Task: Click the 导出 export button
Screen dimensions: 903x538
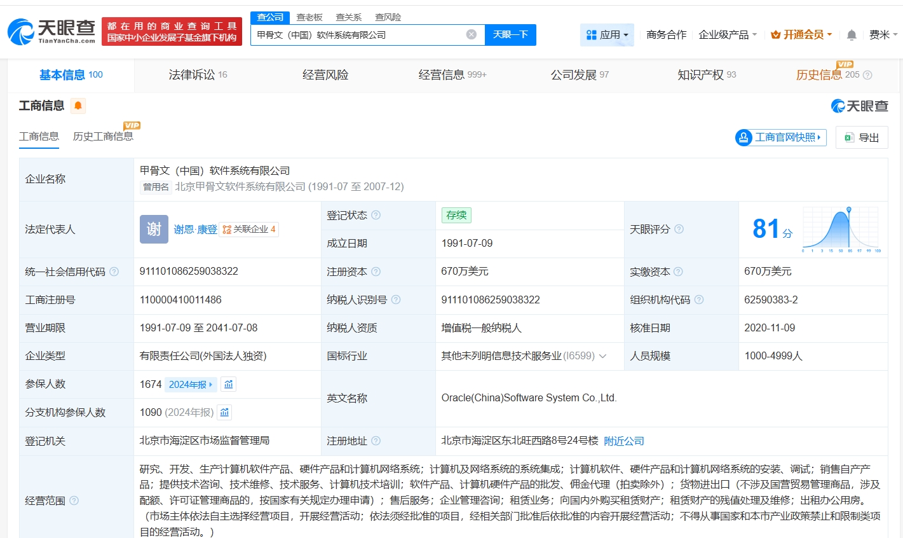Action: pyautogui.click(x=862, y=137)
